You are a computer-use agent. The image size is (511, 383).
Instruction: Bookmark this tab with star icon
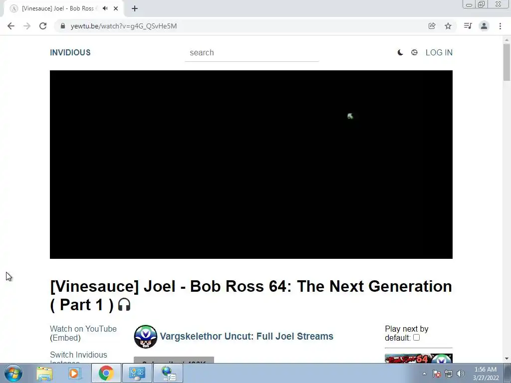(x=448, y=26)
